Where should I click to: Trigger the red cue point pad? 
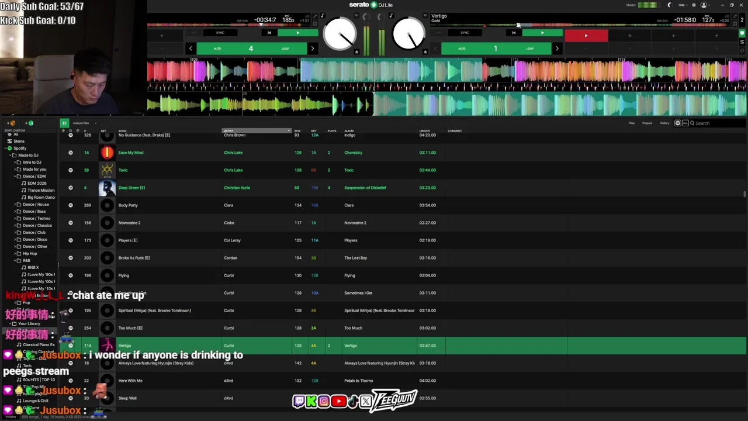(586, 36)
